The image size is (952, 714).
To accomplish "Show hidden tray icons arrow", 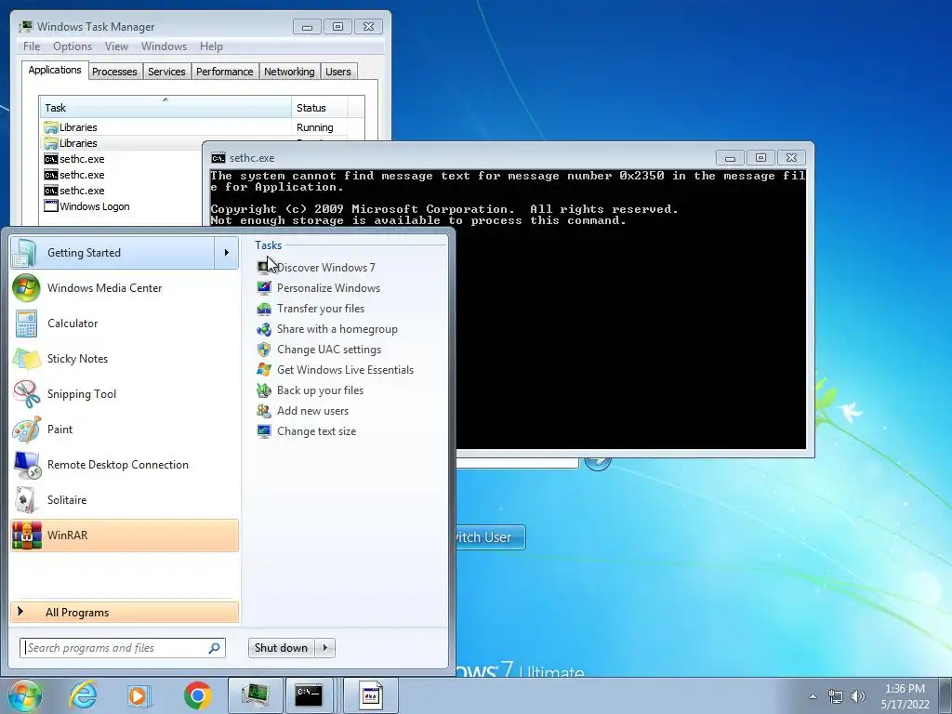I will pyautogui.click(x=813, y=696).
